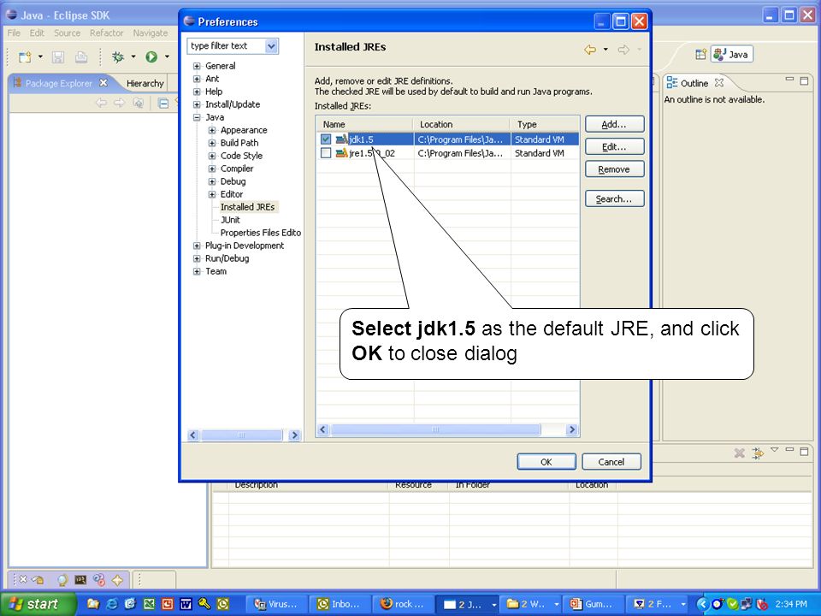Expand the General preferences node
This screenshot has height=616, width=821.
pos(197,66)
